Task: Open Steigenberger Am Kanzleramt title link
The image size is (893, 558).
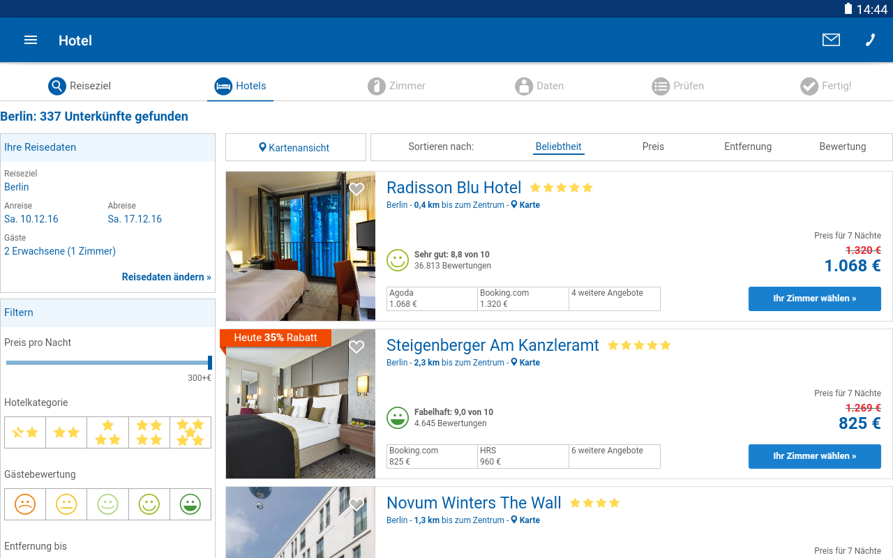Action: coord(493,345)
